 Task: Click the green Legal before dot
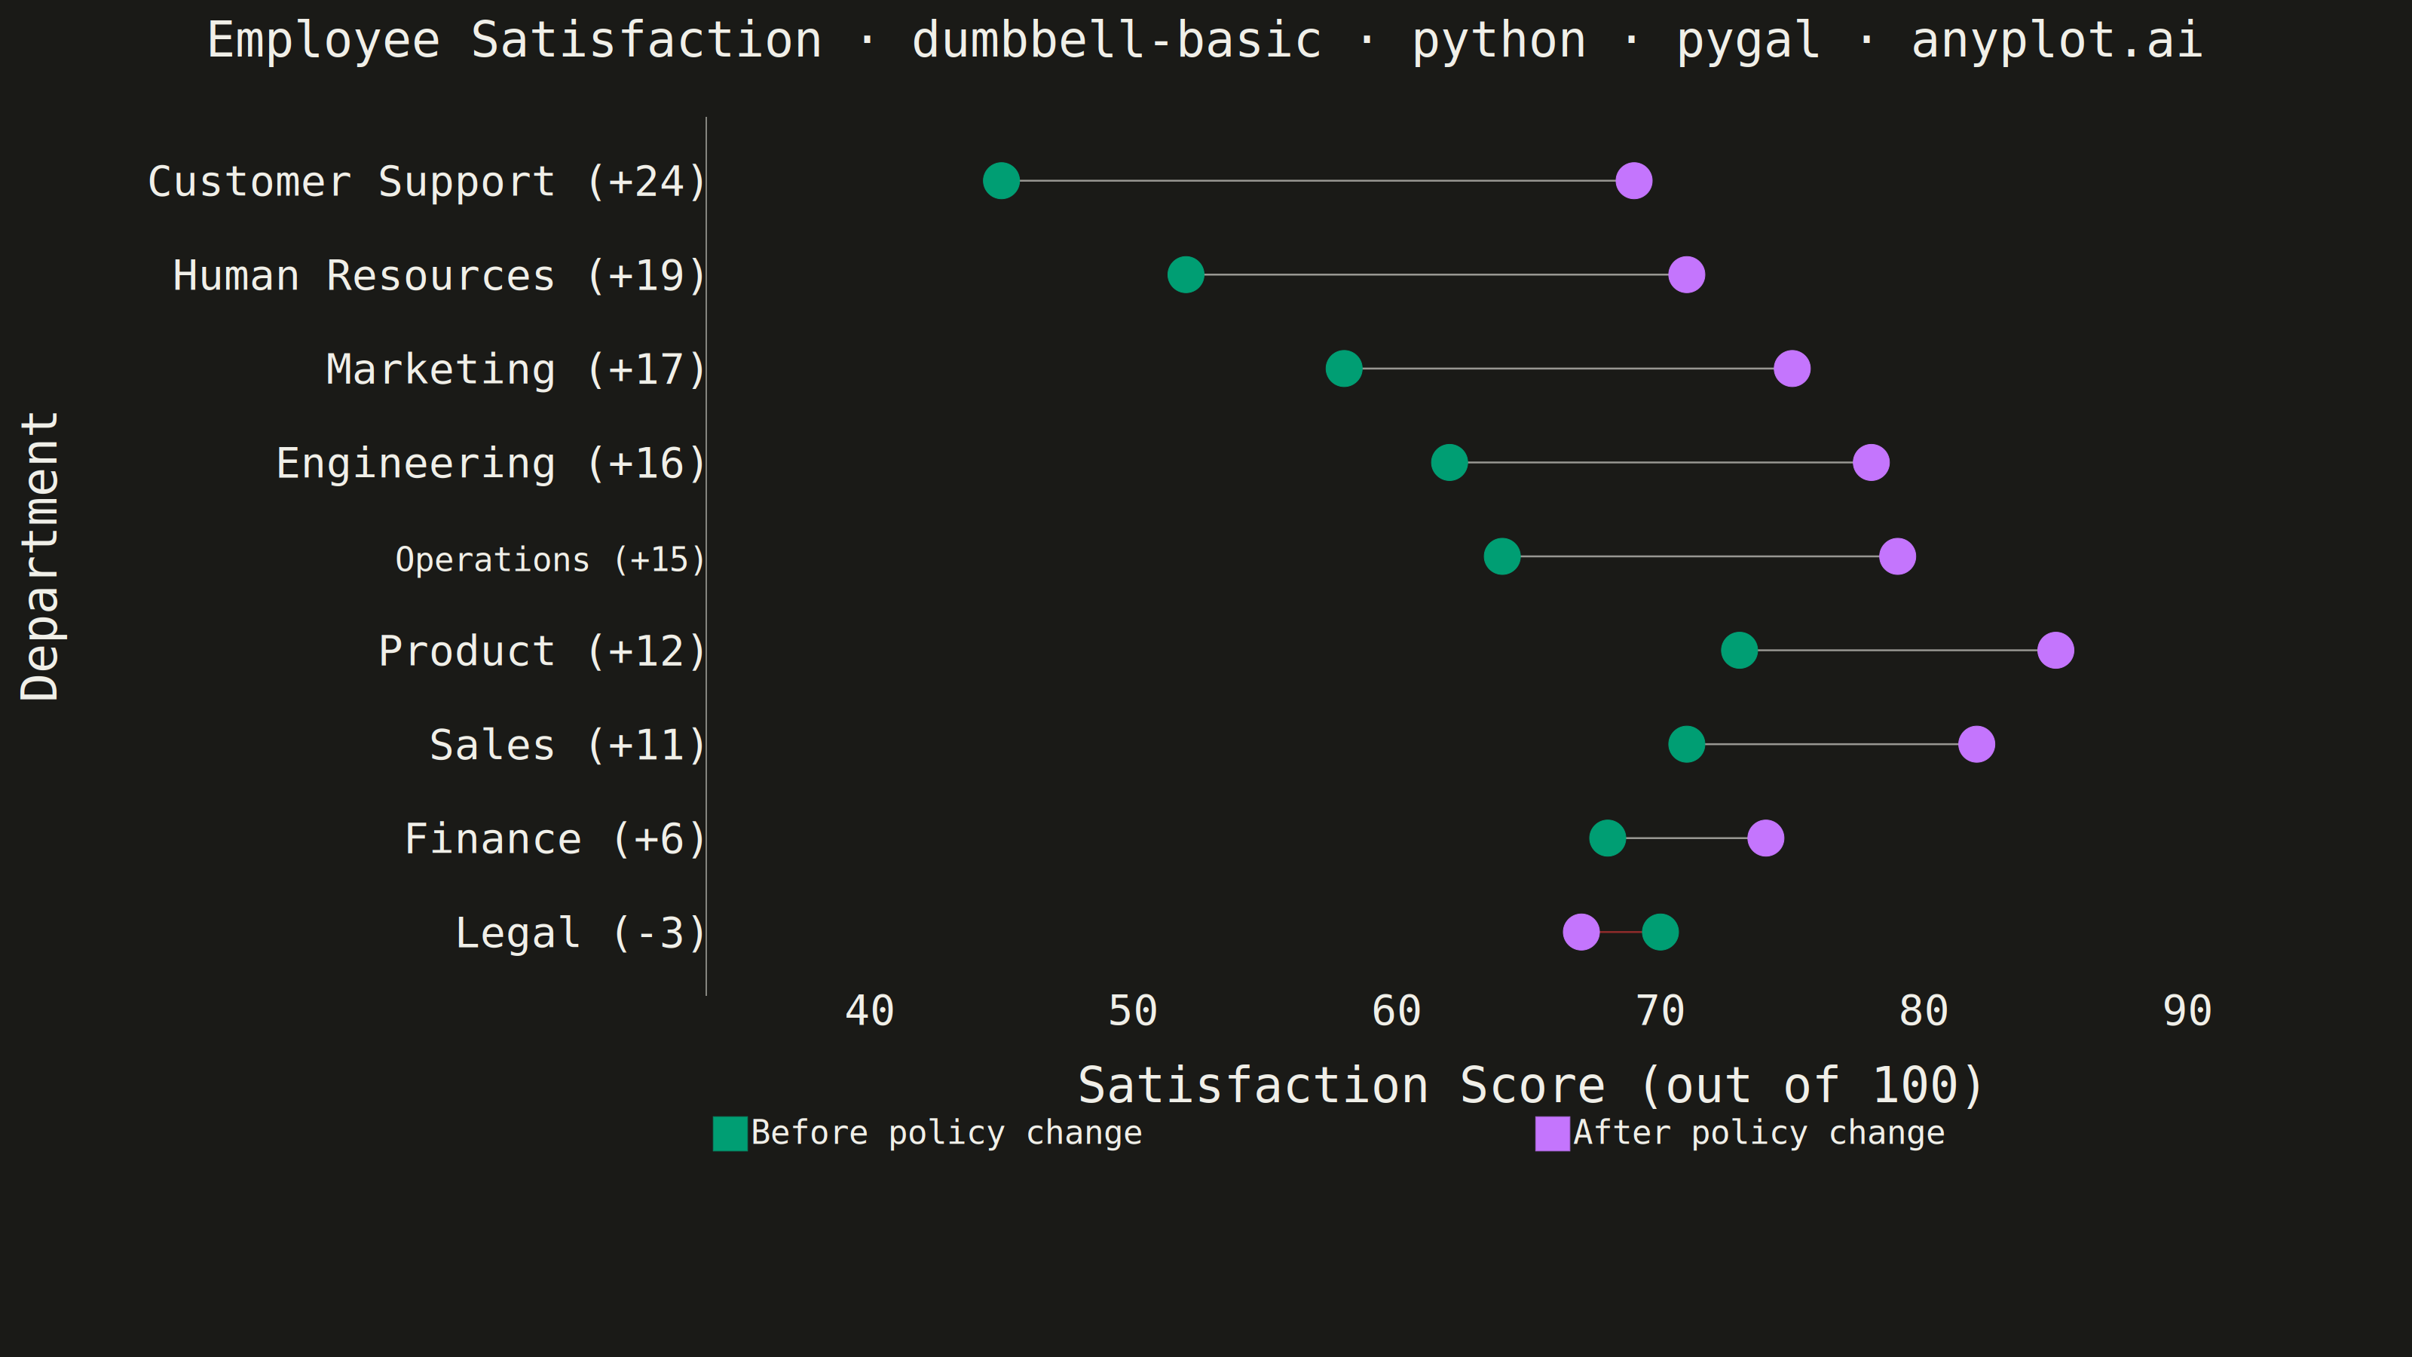(1660, 932)
